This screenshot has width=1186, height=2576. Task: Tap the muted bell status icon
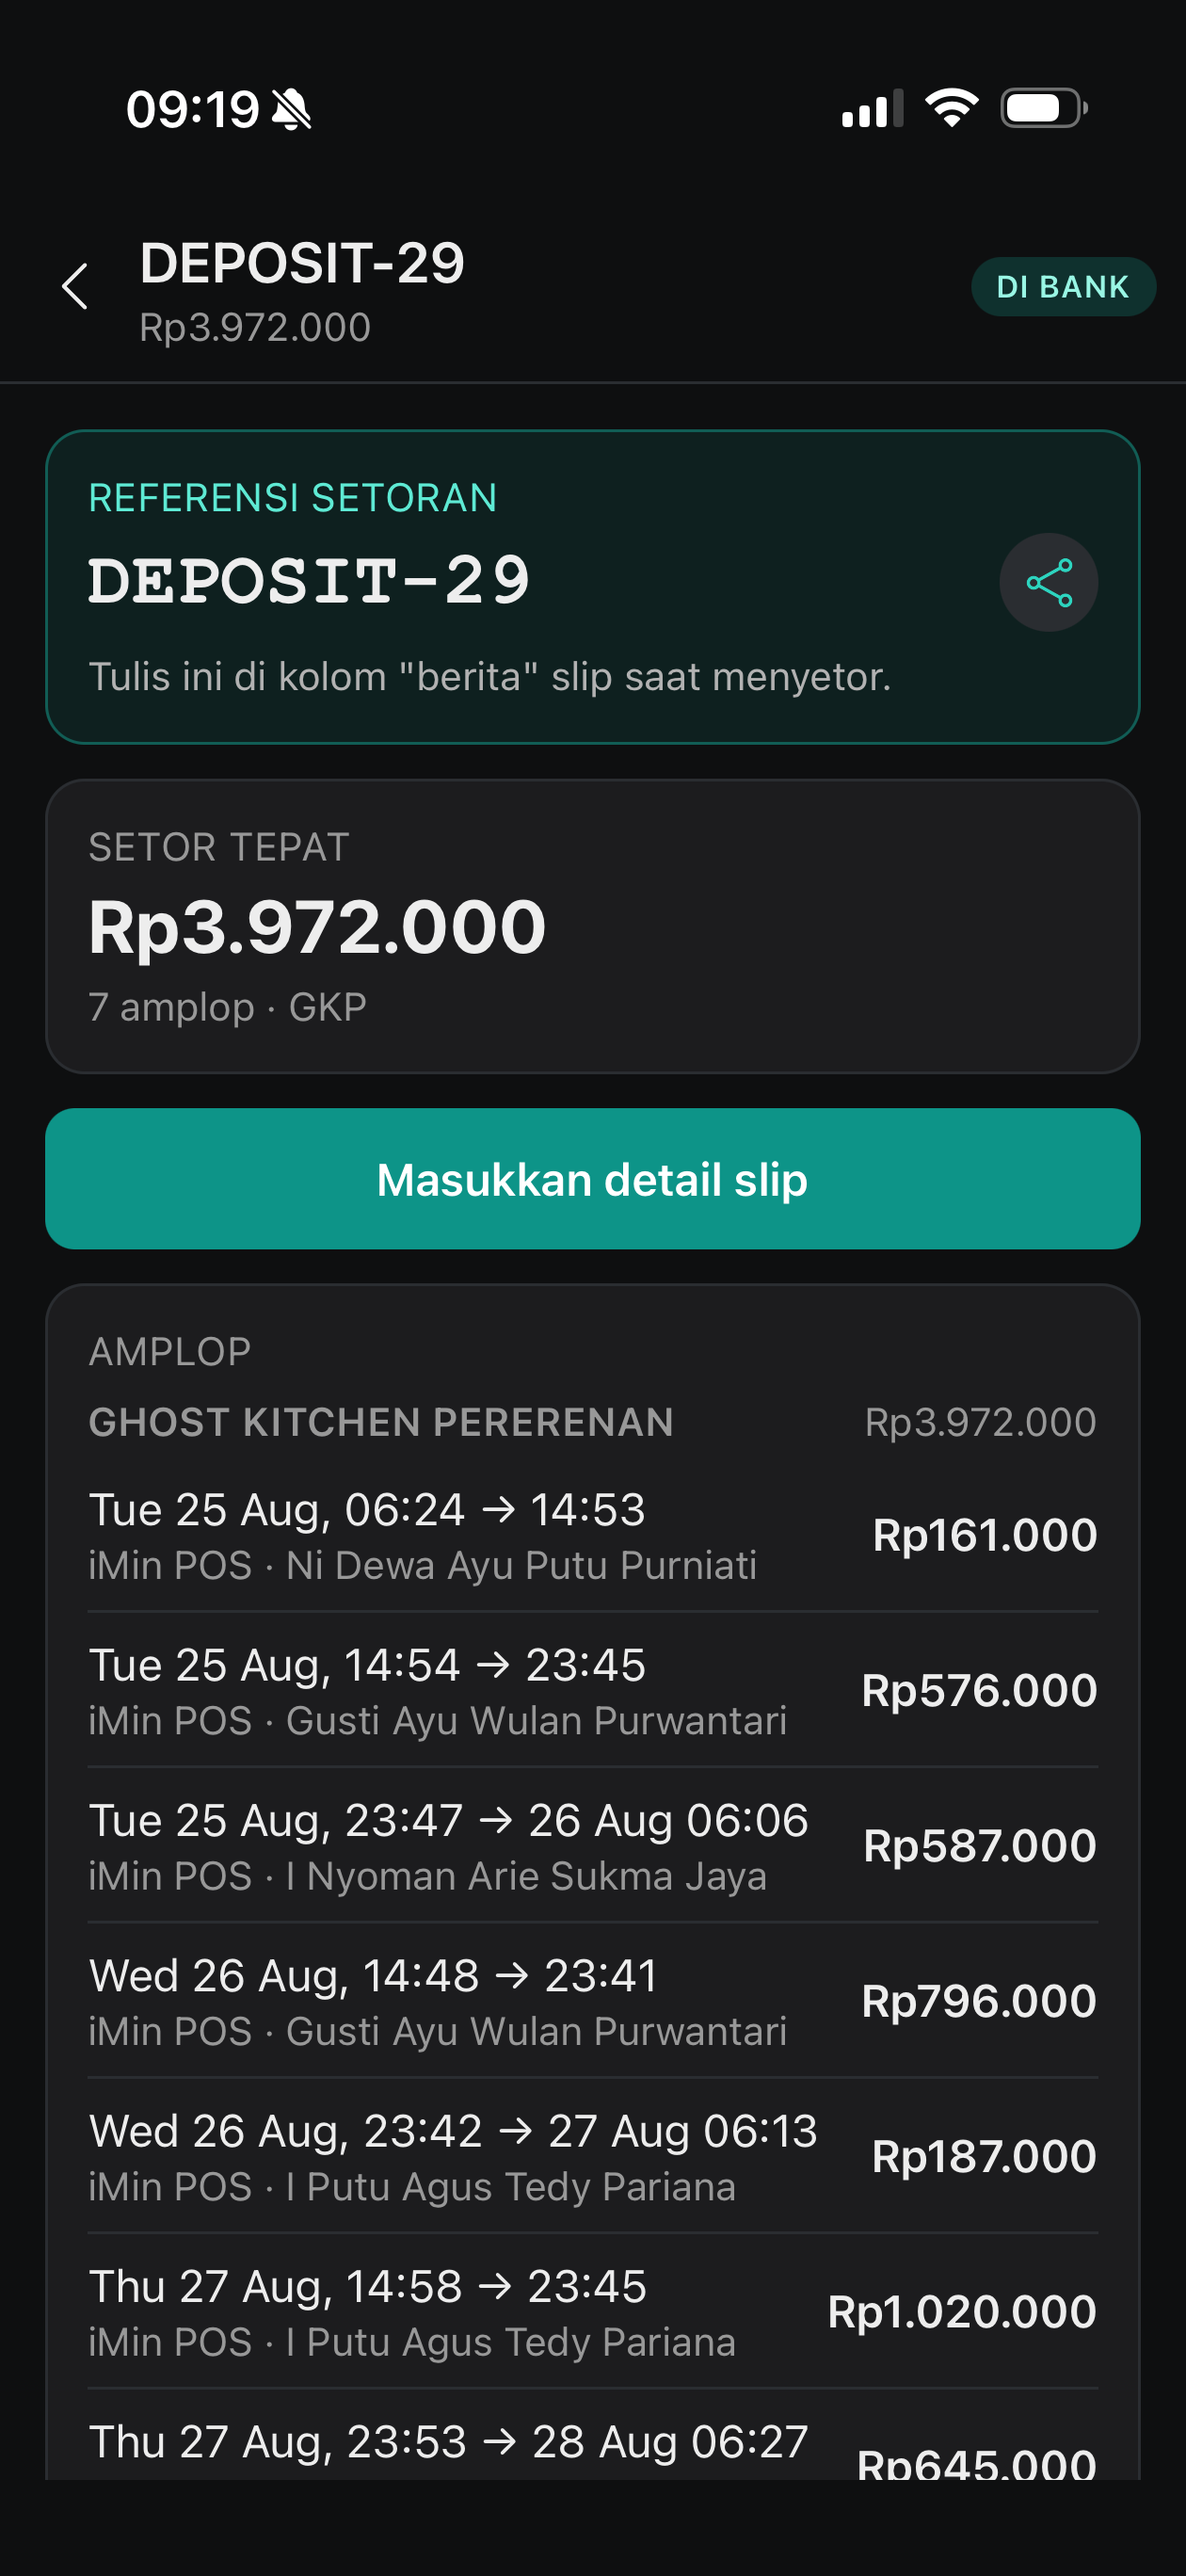[x=291, y=109]
